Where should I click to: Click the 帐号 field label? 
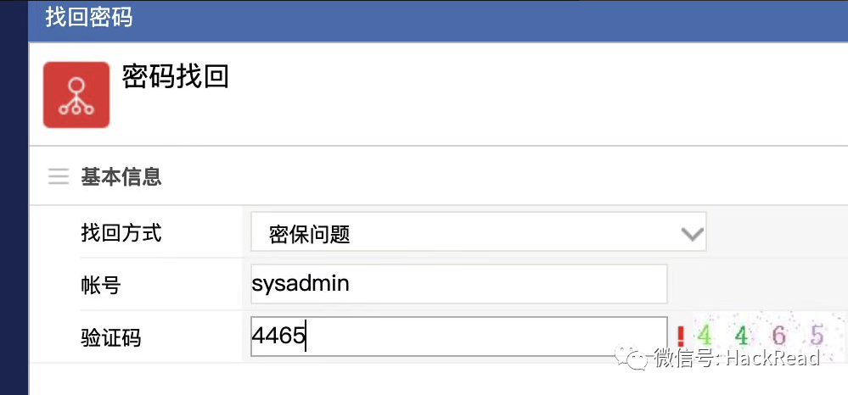click(x=101, y=285)
